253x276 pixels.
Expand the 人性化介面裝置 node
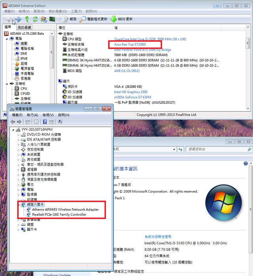pyautogui.click(x=19, y=145)
